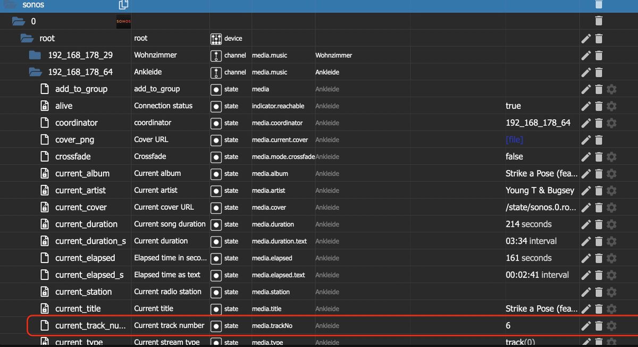
Task: Edit the current_duration state
Action: 586,224
